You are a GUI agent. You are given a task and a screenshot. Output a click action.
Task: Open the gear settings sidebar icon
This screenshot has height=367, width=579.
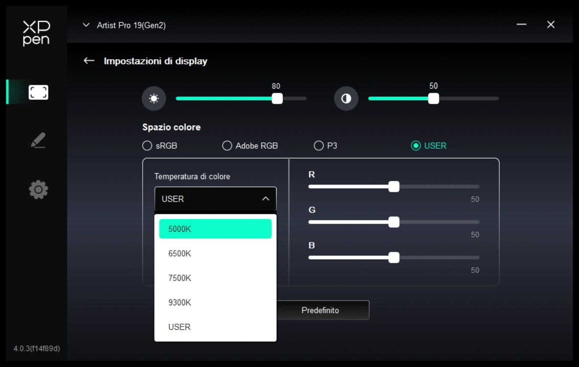click(x=38, y=189)
